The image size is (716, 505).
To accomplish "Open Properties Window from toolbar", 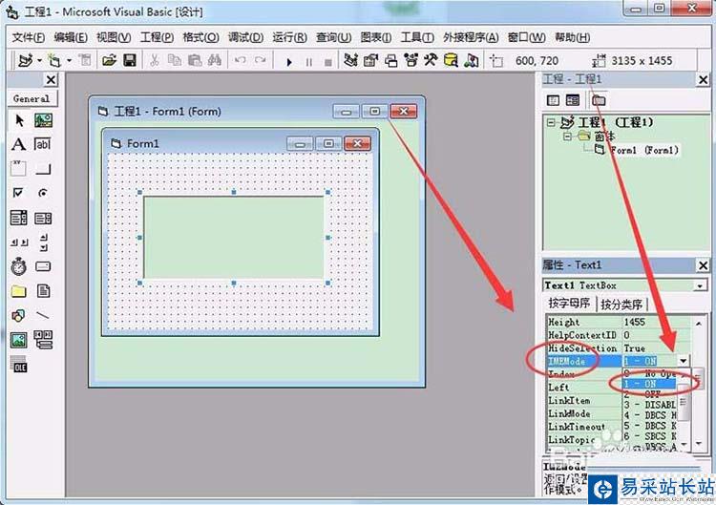I will 370,60.
